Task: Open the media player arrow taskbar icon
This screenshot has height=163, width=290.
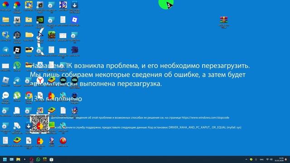Action: click(x=25, y=159)
